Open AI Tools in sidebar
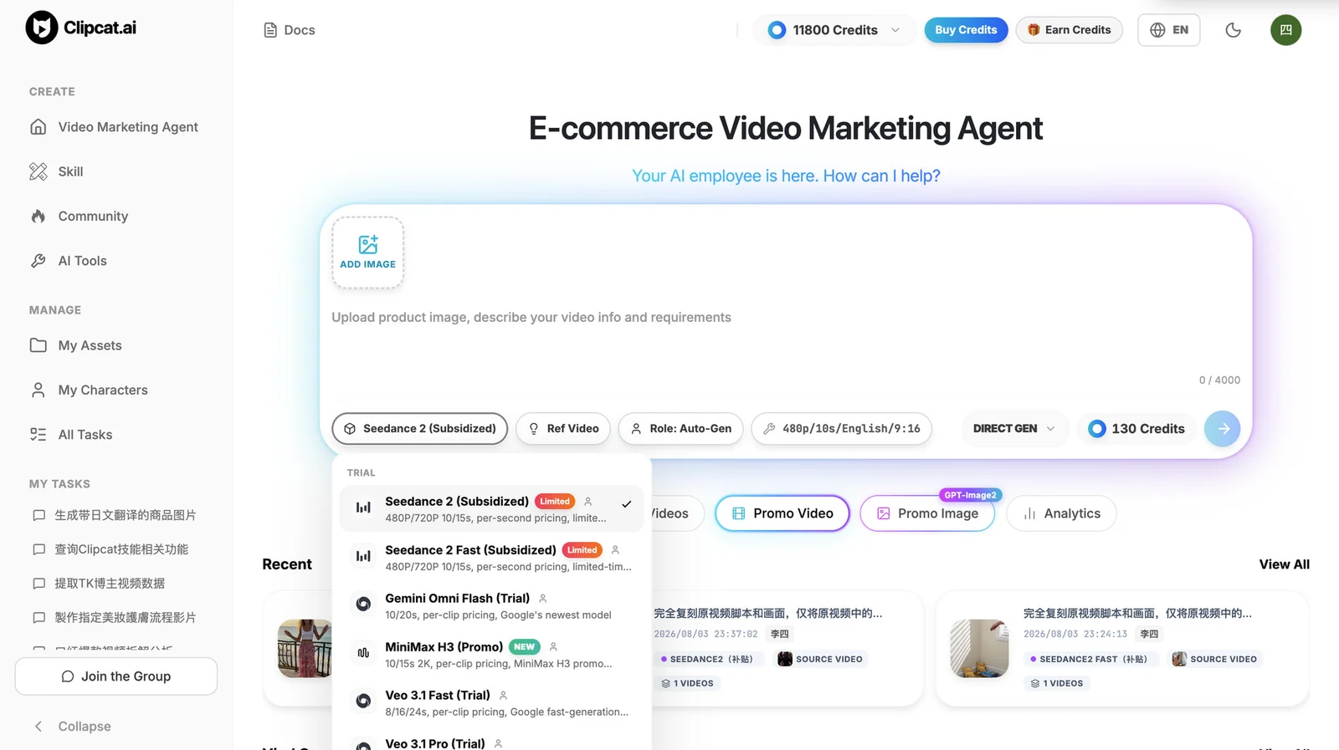Viewport: 1339px width, 750px height. coord(116,261)
